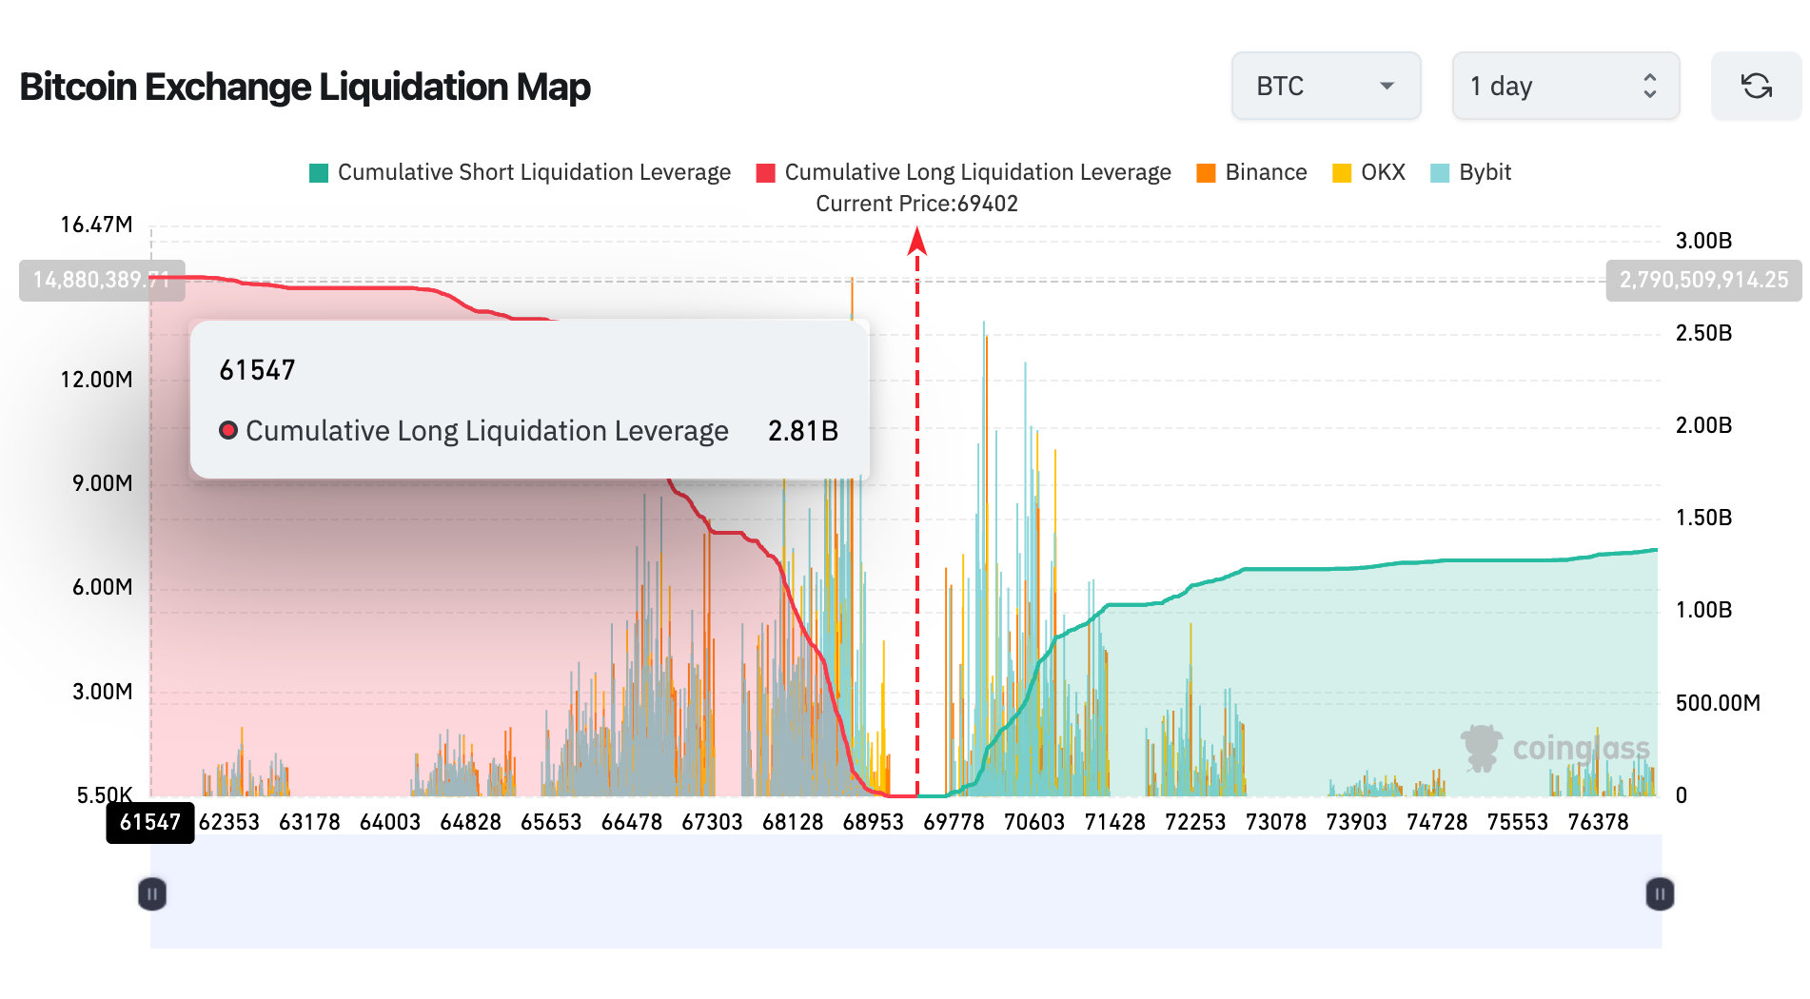Image resolution: width=1810 pixels, height=999 pixels.
Task: Click the red Cumulative Long legend swatch
Action: click(x=764, y=172)
